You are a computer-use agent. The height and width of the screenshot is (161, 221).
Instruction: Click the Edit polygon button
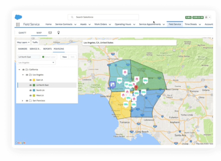click(73, 57)
